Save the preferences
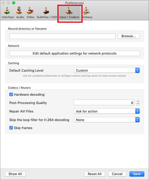This screenshot has width=149, height=180. click(x=137, y=174)
